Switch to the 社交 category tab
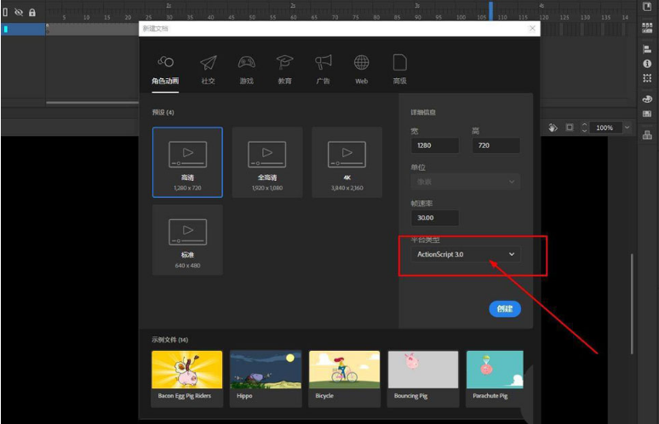Screen dimensions: 659x424 pos(208,71)
